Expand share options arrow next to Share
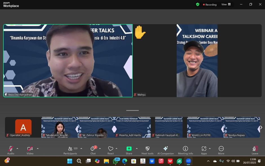Image resolution: width=265 pixels, height=166 pixels. coord(137,148)
